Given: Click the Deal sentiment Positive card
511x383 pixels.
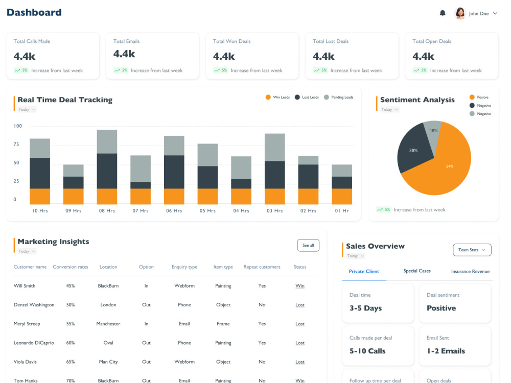Looking at the screenshot, I should (455, 303).
